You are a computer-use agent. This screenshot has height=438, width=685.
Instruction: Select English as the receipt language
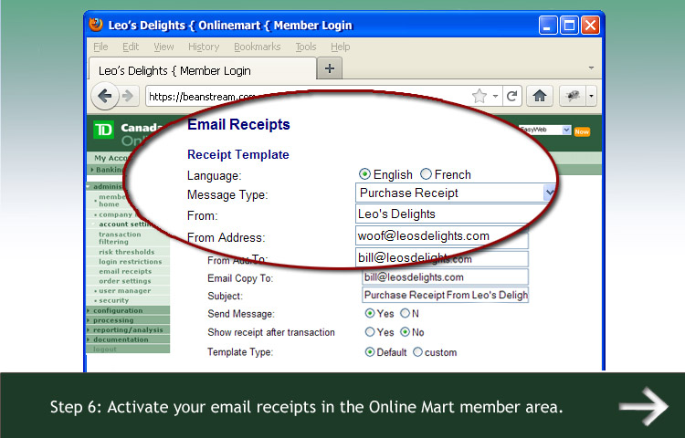click(x=364, y=174)
